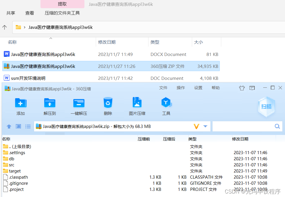This screenshot has width=285, height=197.
Task: Open the orange V archive dropdown
Action: pyautogui.click(x=197, y=126)
